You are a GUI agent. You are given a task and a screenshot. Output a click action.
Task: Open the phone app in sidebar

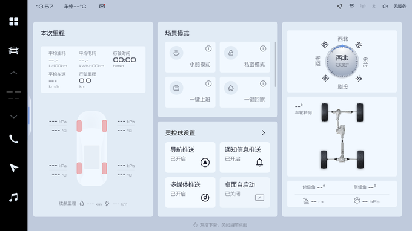[14, 139]
